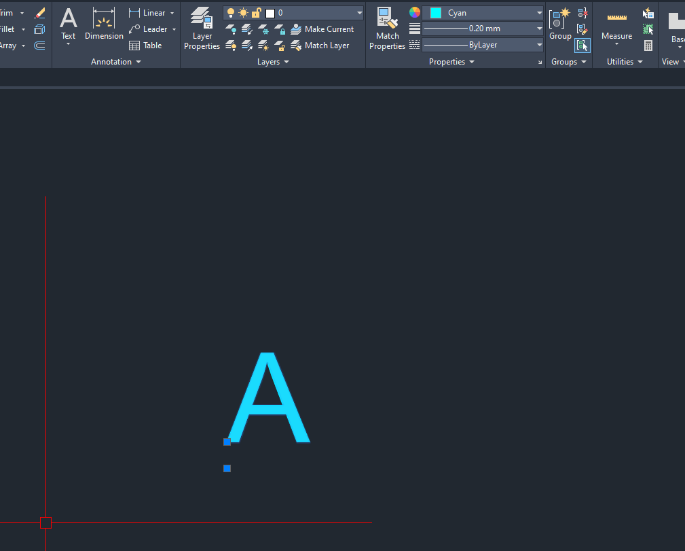This screenshot has height=551, width=685.
Task: Click the white layer color swatch
Action: coord(270,13)
